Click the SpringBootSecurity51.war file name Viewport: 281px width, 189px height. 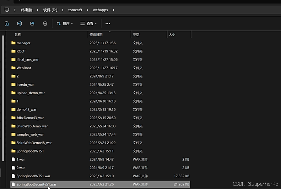pyautogui.click(x=36, y=184)
